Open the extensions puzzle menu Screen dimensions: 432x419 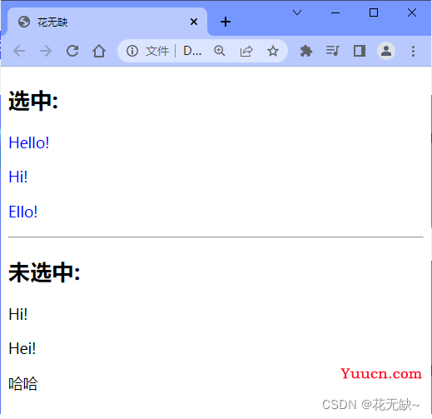[x=306, y=51]
